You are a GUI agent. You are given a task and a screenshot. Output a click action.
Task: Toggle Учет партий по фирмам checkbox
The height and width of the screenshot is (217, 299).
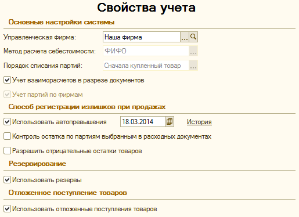7,95
